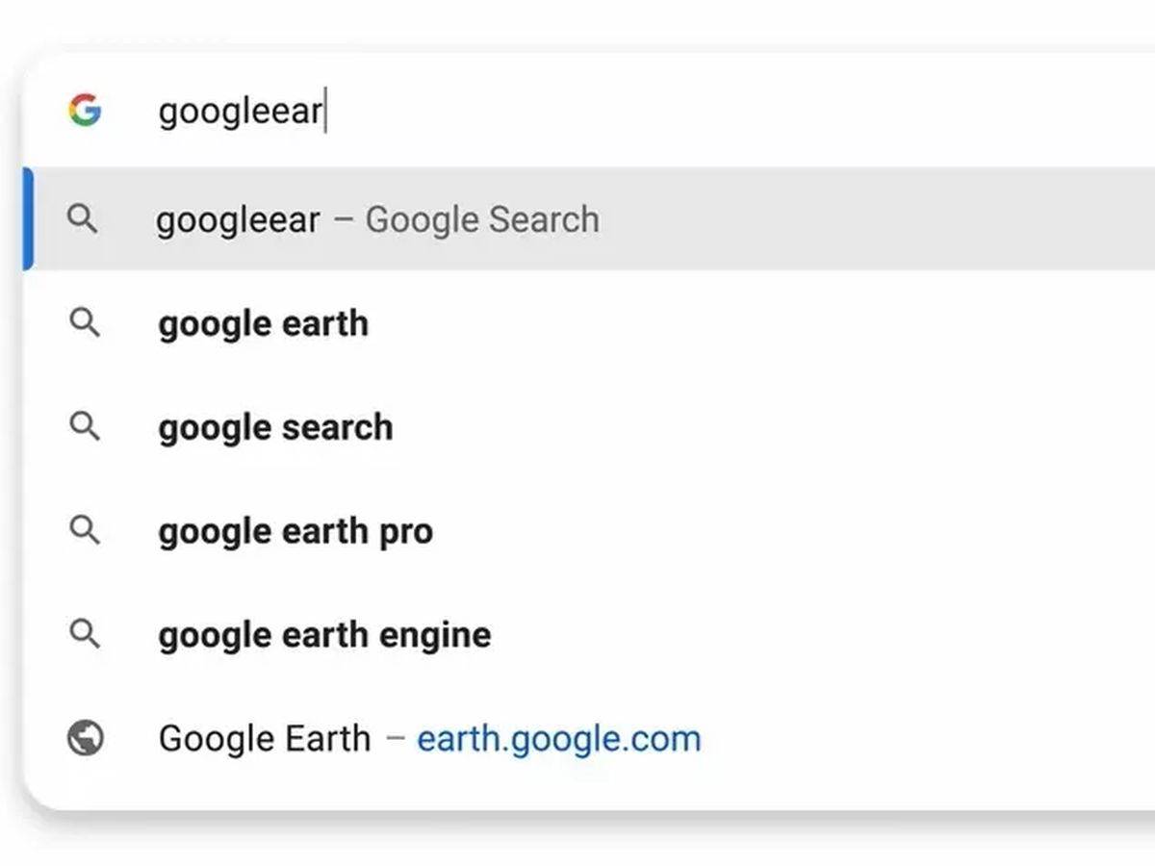This screenshot has width=1155, height=866.
Task: Pick the 'google earth pro' suggestion
Action: click(x=295, y=531)
